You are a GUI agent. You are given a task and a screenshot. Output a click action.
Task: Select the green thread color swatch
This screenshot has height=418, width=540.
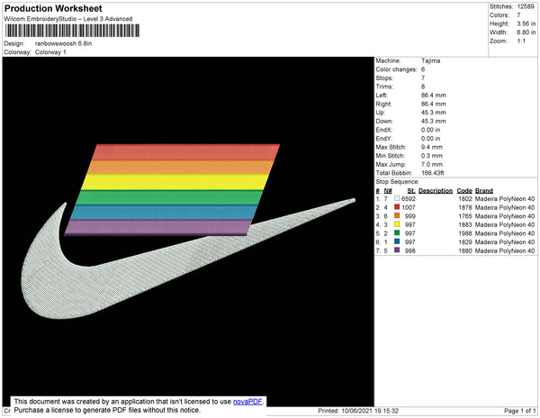397,233
